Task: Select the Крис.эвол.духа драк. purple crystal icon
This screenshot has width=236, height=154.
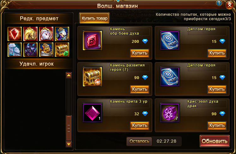Action: click(170, 113)
